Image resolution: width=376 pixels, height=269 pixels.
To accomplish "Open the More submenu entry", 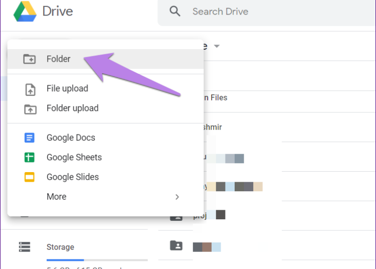I will click(x=105, y=197).
